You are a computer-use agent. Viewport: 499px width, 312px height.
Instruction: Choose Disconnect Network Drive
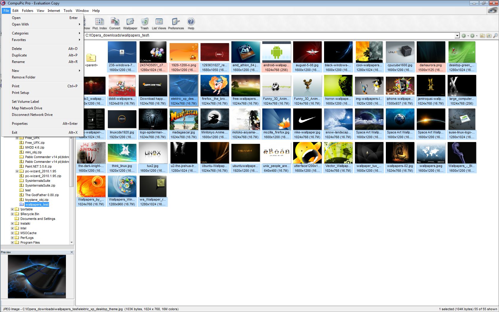43,115
